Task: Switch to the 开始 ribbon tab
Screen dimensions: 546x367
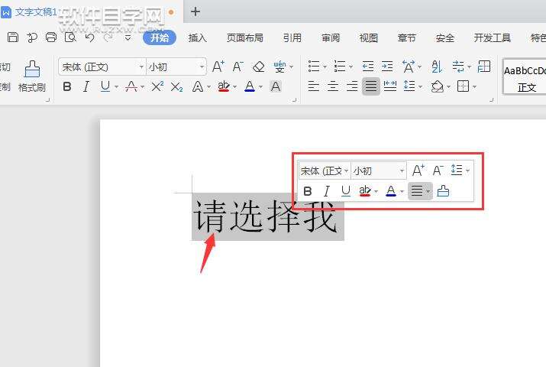Action: tap(160, 37)
